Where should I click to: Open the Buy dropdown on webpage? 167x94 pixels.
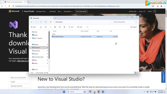[x=60, y=11]
